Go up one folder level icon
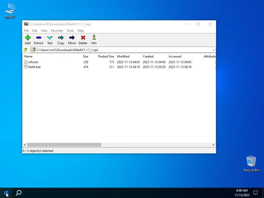The width and height of the screenshot is (264, 198). tap(26, 50)
